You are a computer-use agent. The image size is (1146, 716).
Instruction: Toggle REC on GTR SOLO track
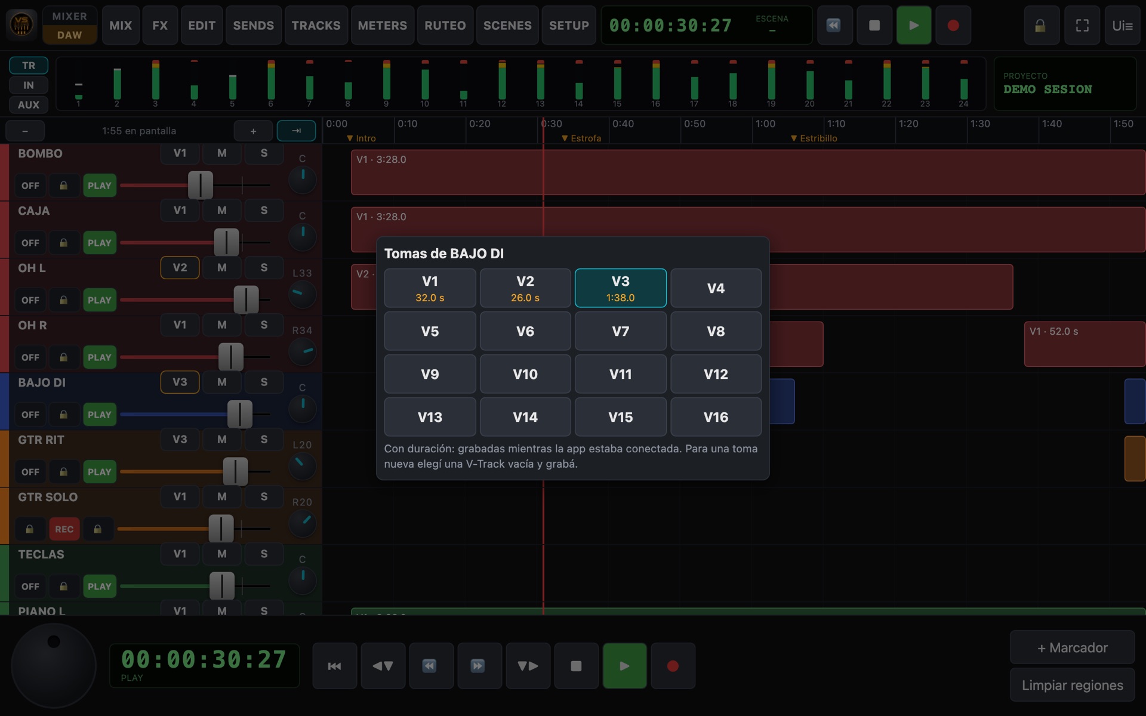[x=64, y=529]
